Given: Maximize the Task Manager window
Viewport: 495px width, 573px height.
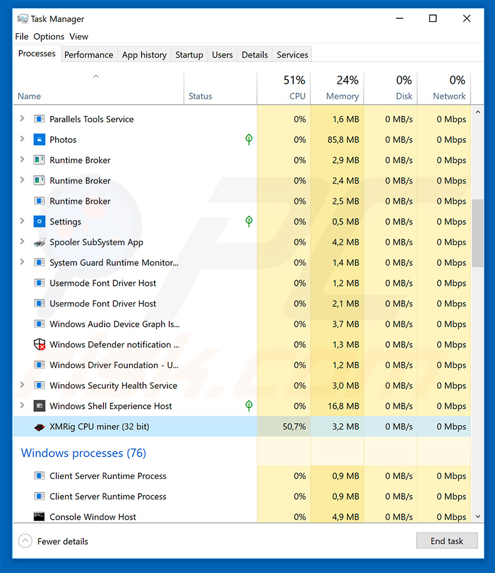Looking at the screenshot, I should point(433,18).
